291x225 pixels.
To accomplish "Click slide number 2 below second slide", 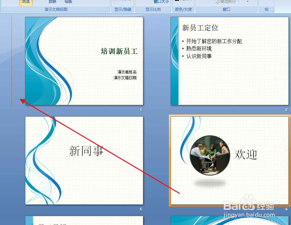I will [287, 110].
